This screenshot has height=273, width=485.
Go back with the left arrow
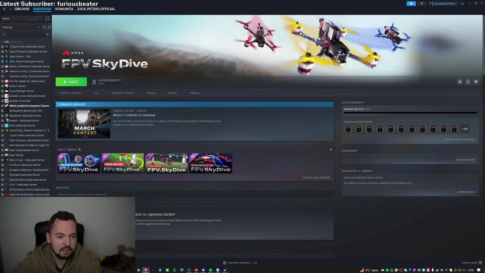coord(4,9)
